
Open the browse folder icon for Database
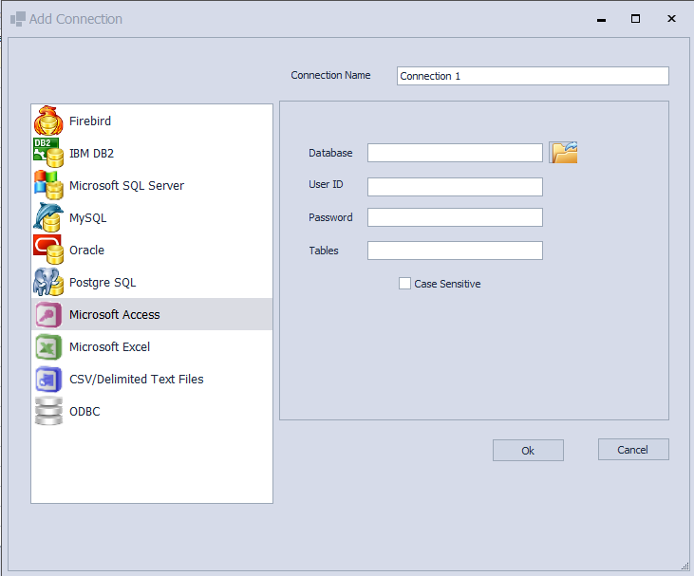pyautogui.click(x=563, y=153)
